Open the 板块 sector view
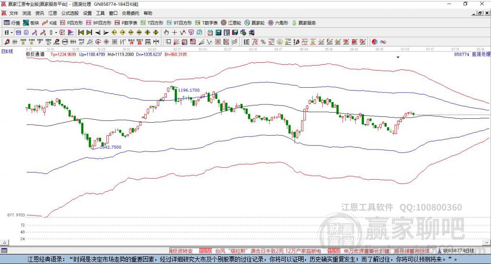Viewport: 491px width, 264px height. [31, 23]
